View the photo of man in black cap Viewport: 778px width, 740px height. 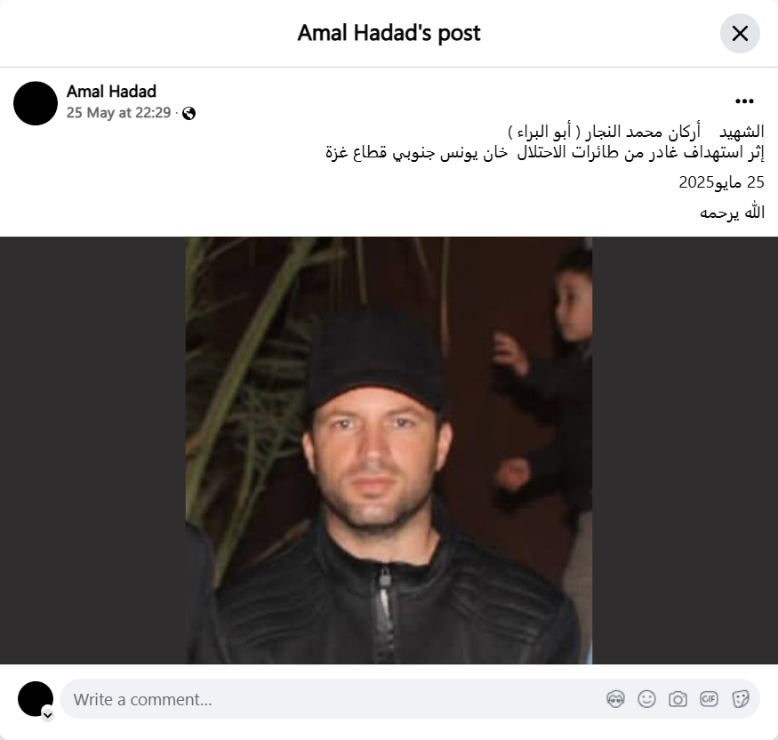pyautogui.click(x=389, y=450)
